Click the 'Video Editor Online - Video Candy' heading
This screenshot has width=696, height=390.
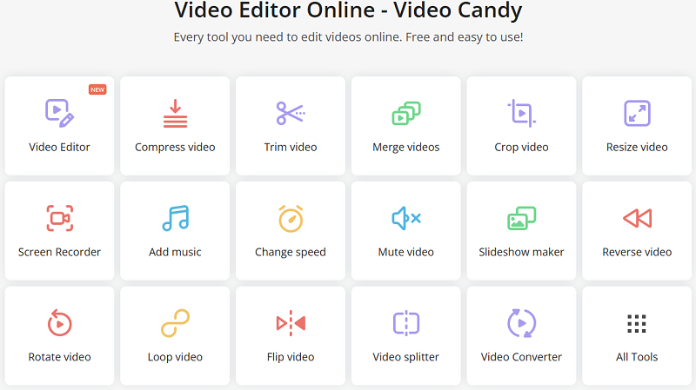tap(348, 10)
